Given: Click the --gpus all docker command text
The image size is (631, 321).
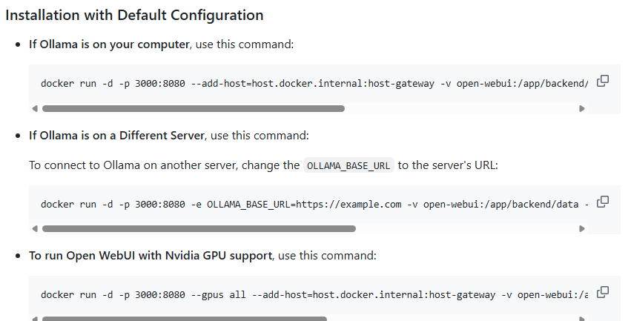Looking at the screenshot, I should click(311, 294).
